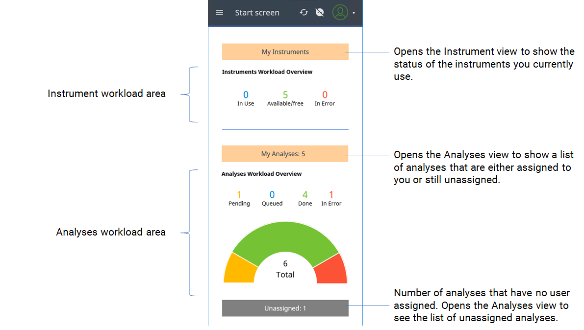This screenshot has width=584, height=330.
Task: Click the notifications-disabled icon in the top bar
Action: (x=320, y=12)
